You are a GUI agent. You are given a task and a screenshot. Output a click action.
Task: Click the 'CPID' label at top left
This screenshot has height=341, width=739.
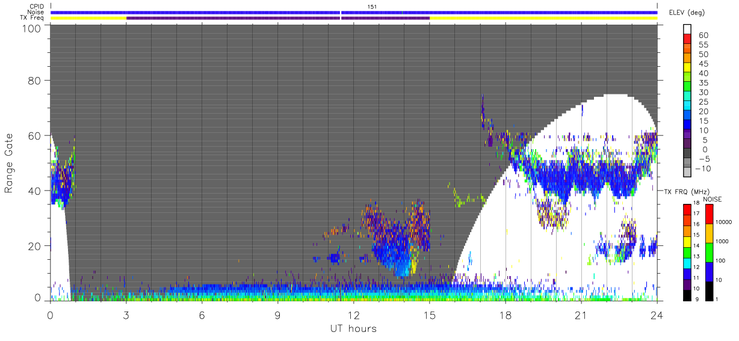tap(37, 7)
